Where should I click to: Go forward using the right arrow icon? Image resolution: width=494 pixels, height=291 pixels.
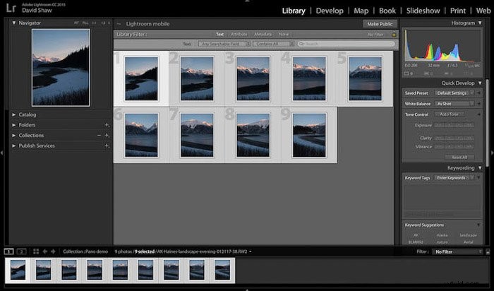[x=53, y=251]
